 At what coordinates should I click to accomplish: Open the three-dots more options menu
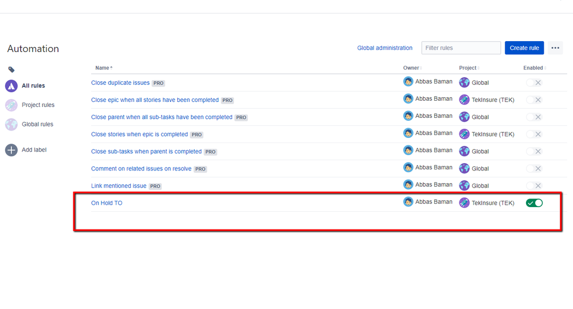(x=555, y=47)
